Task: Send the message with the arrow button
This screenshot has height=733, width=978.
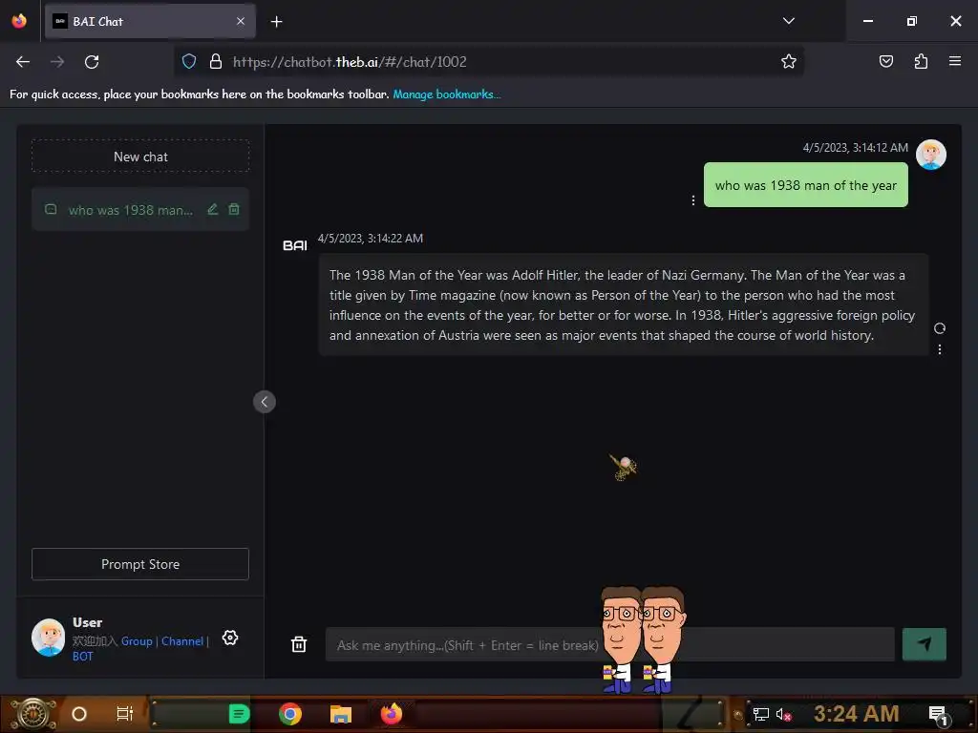Action: point(924,644)
